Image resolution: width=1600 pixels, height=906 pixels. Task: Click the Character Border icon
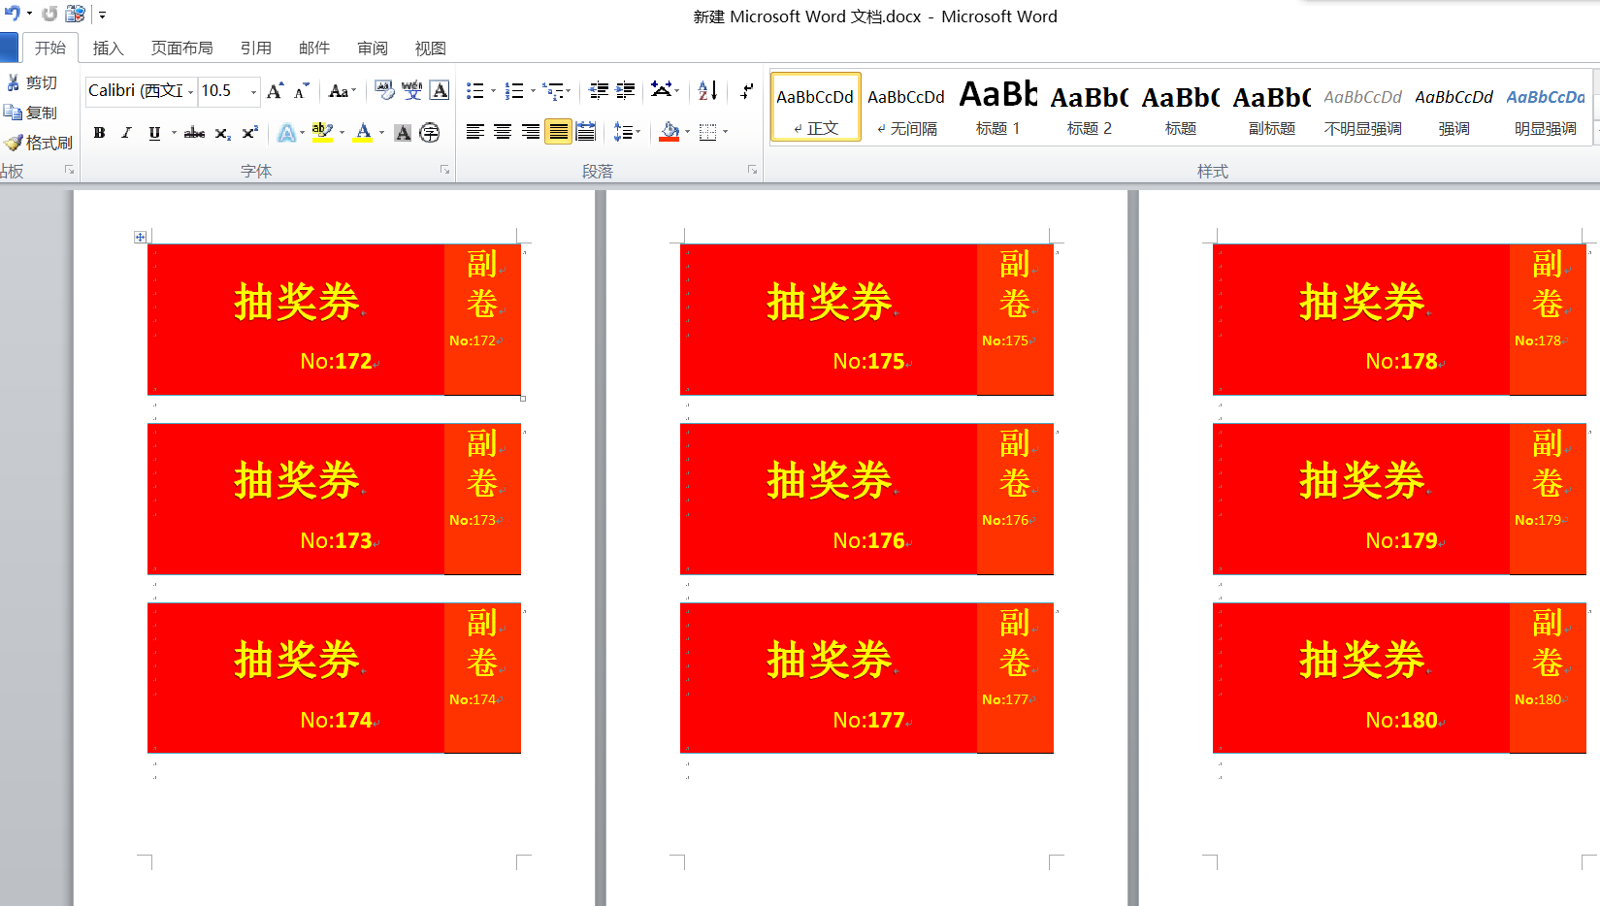[x=440, y=90]
